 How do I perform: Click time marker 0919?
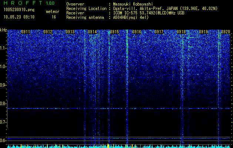pyautogui.click(x=203, y=32)
